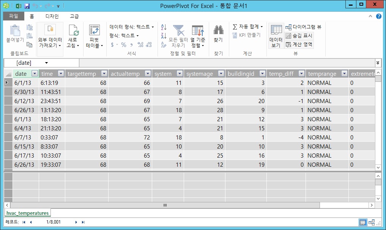Click the Refresh data icon

(x=73, y=30)
